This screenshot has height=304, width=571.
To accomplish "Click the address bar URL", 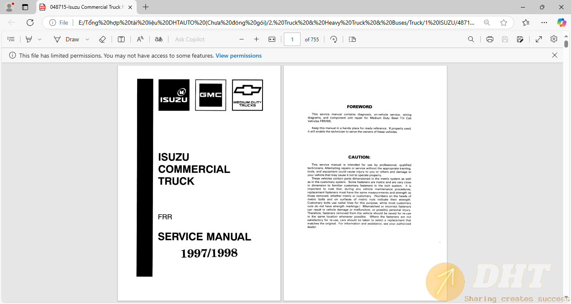I will (x=276, y=23).
